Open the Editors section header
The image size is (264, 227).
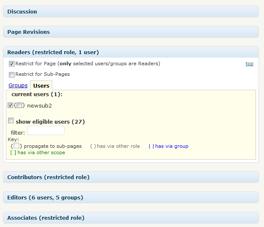click(x=45, y=198)
